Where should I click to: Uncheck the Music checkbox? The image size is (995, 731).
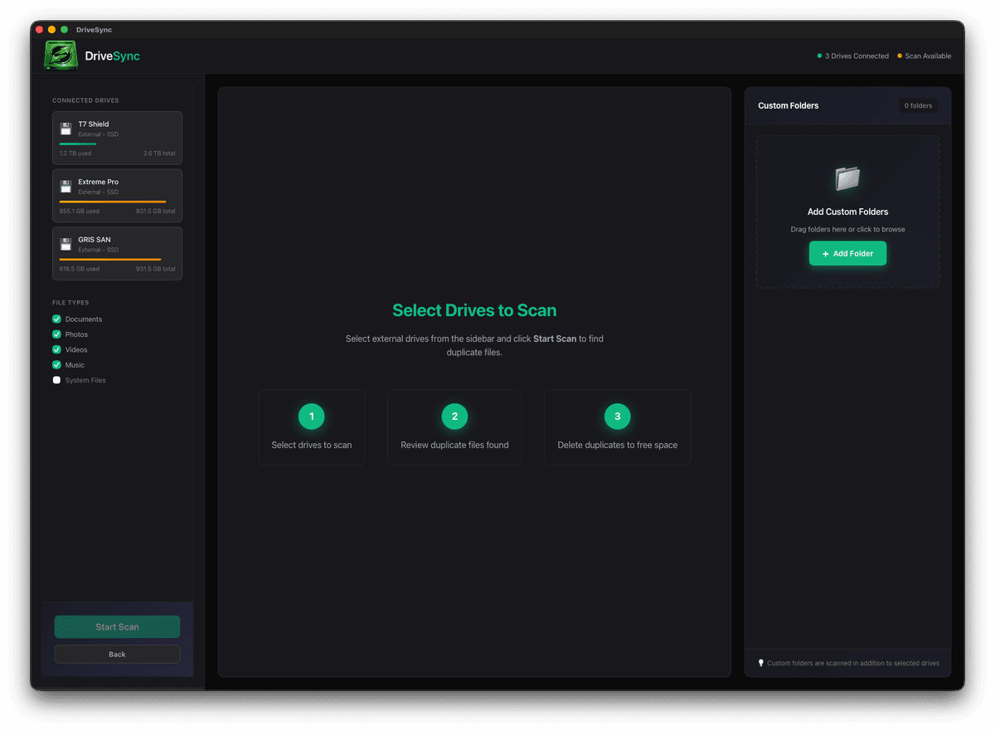pos(57,365)
